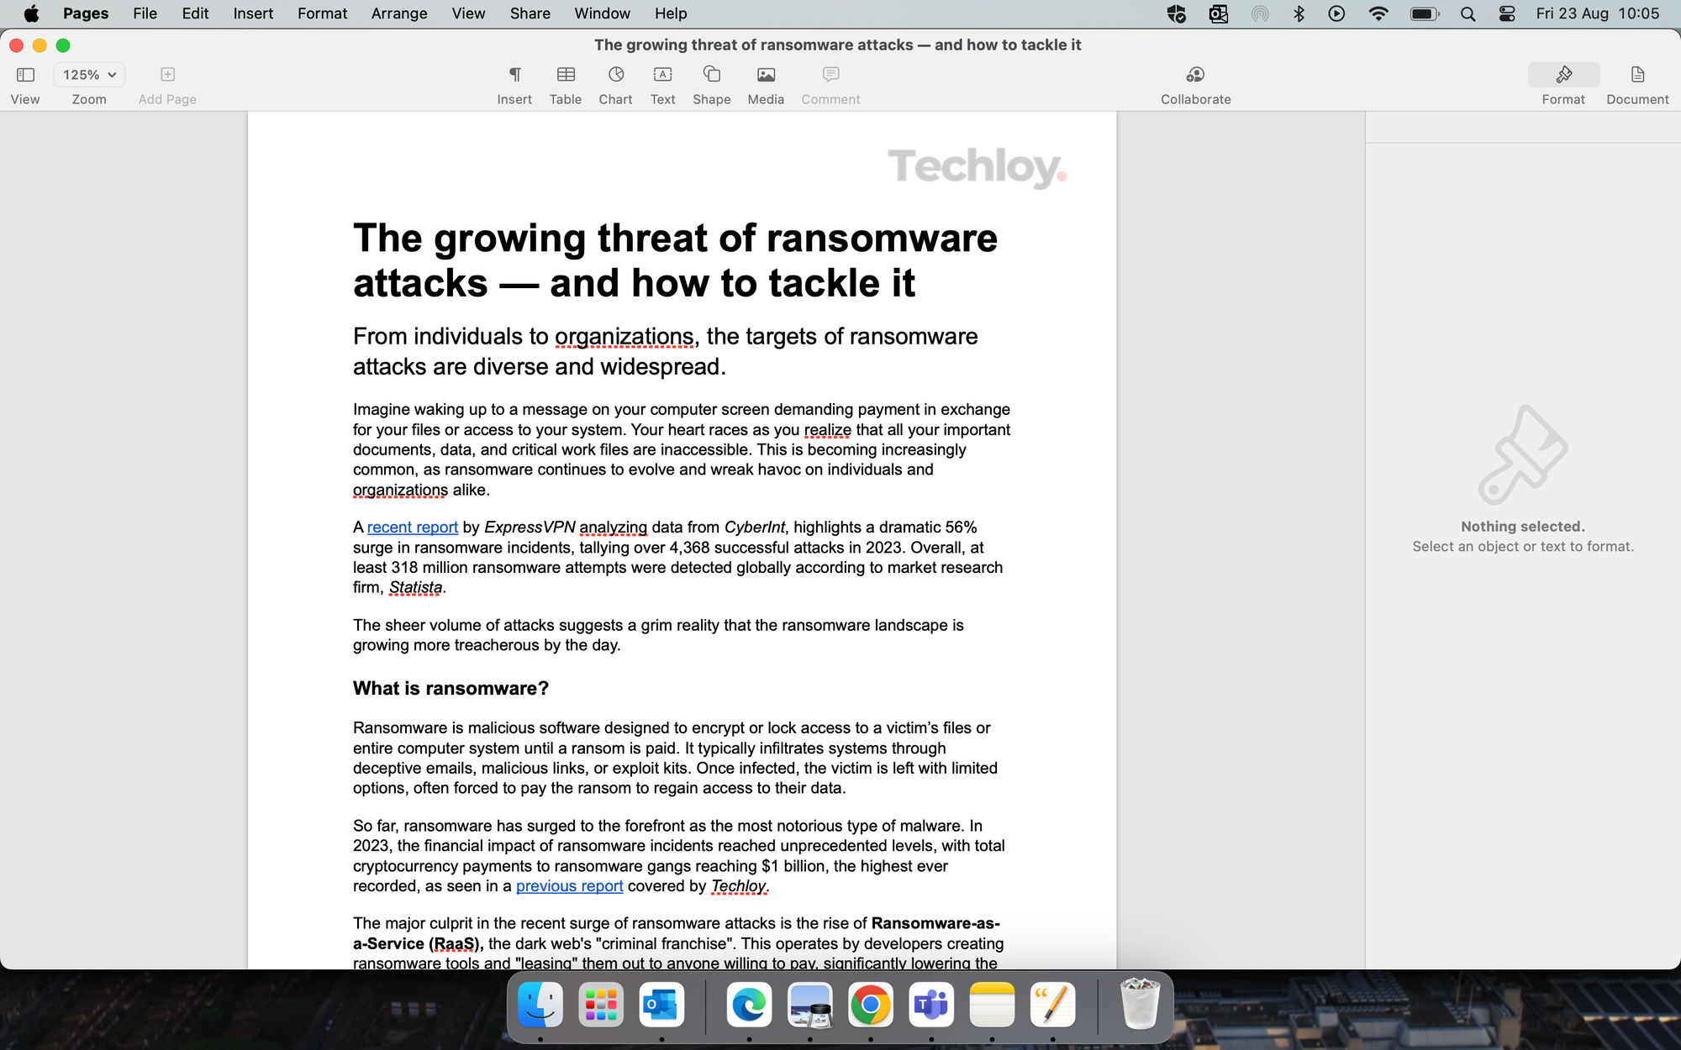1681x1050 pixels.
Task: Click the Collaborate icon
Action: [1195, 75]
